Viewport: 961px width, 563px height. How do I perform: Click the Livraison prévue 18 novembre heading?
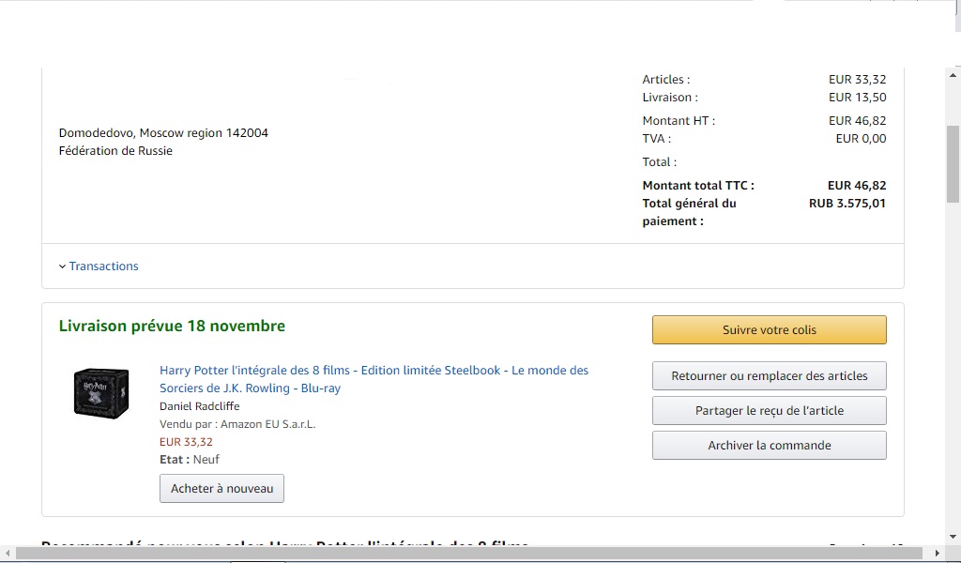[173, 326]
